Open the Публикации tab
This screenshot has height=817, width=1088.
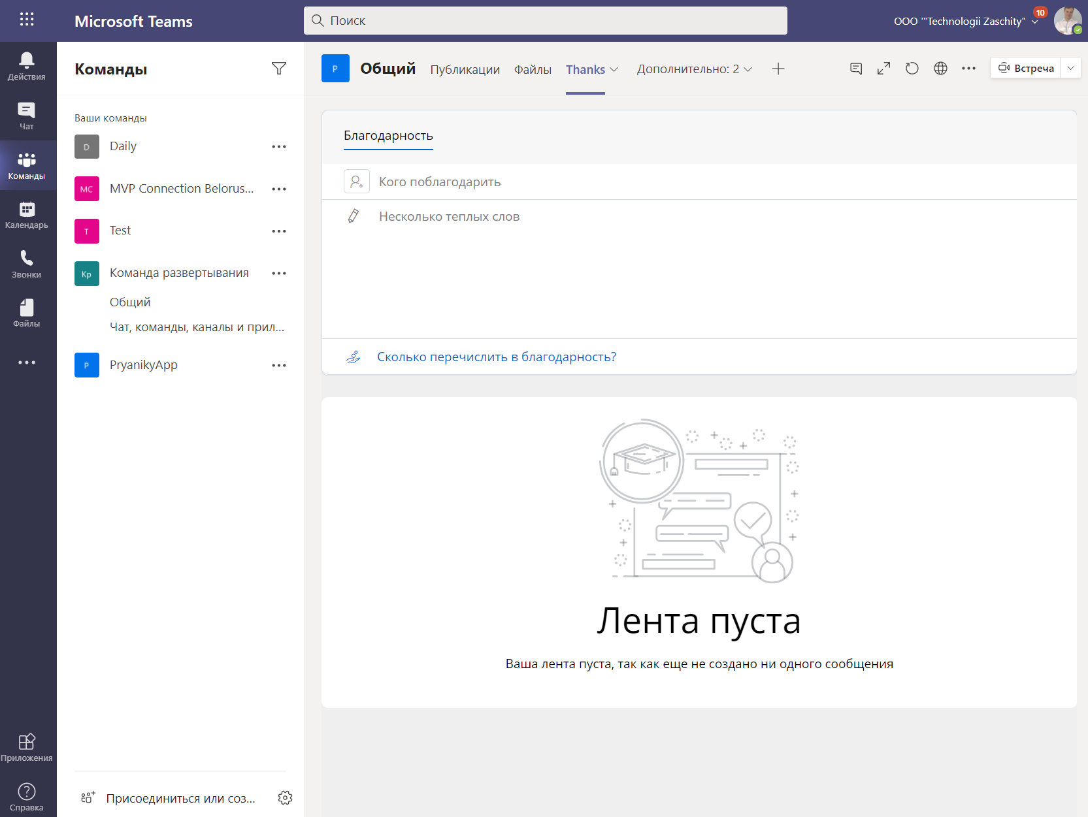point(465,70)
